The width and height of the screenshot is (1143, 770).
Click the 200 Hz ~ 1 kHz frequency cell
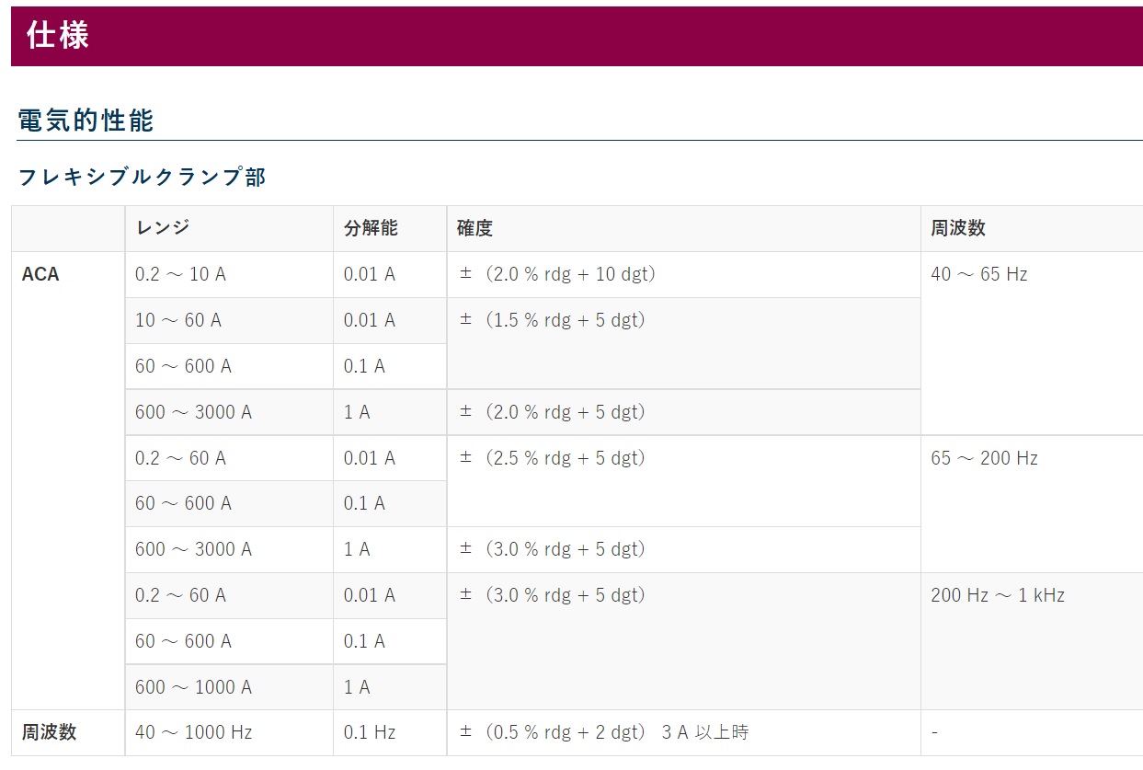click(x=1032, y=641)
